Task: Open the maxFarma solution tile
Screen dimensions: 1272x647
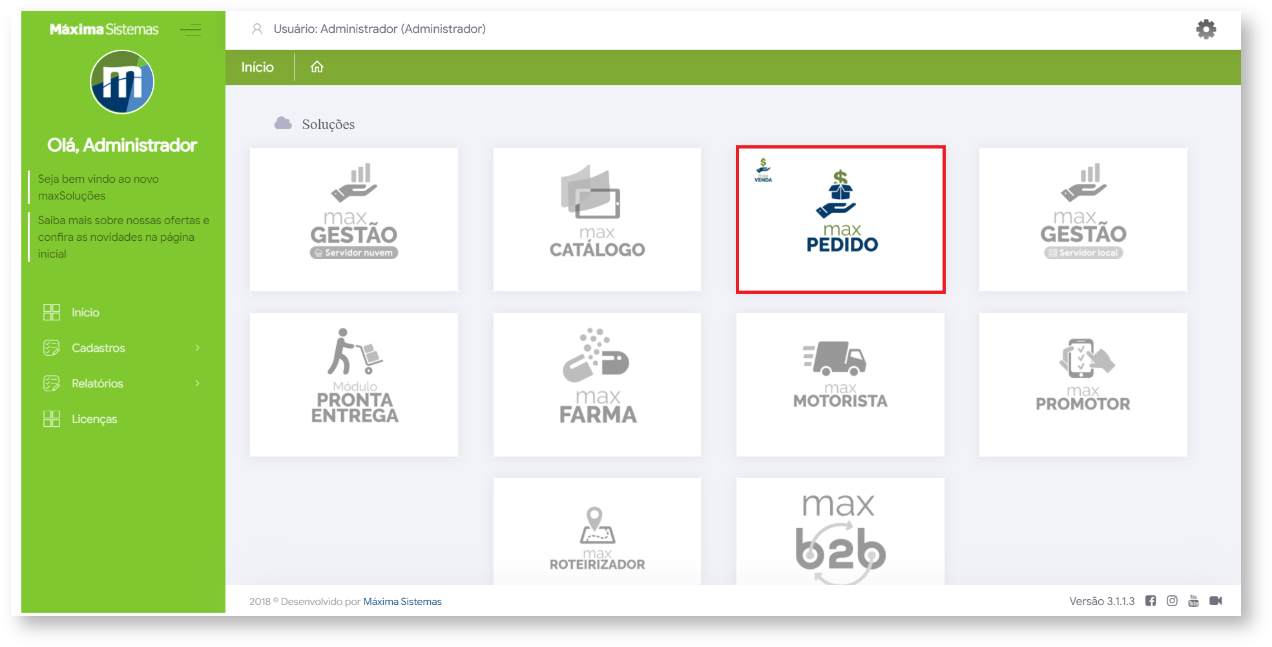Action: [x=597, y=385]
